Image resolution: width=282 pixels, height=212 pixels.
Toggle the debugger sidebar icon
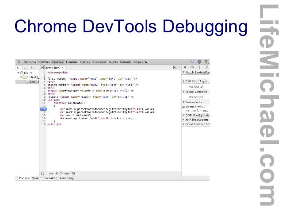coord(175,67)
